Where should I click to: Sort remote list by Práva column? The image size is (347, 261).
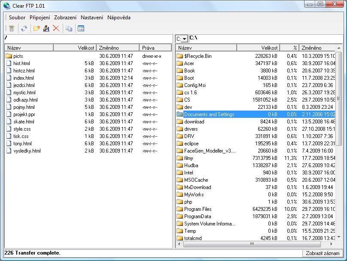pyautogui.click(x=155, y=48)
